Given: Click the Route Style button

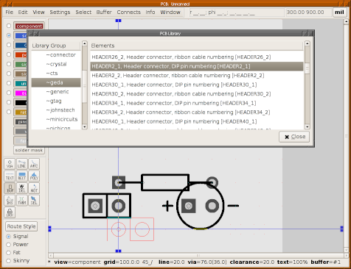Looking at the screenshot, I should (21, 226).
